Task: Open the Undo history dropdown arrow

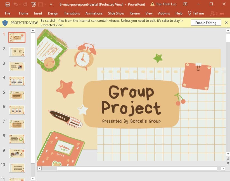Action: 20,4
